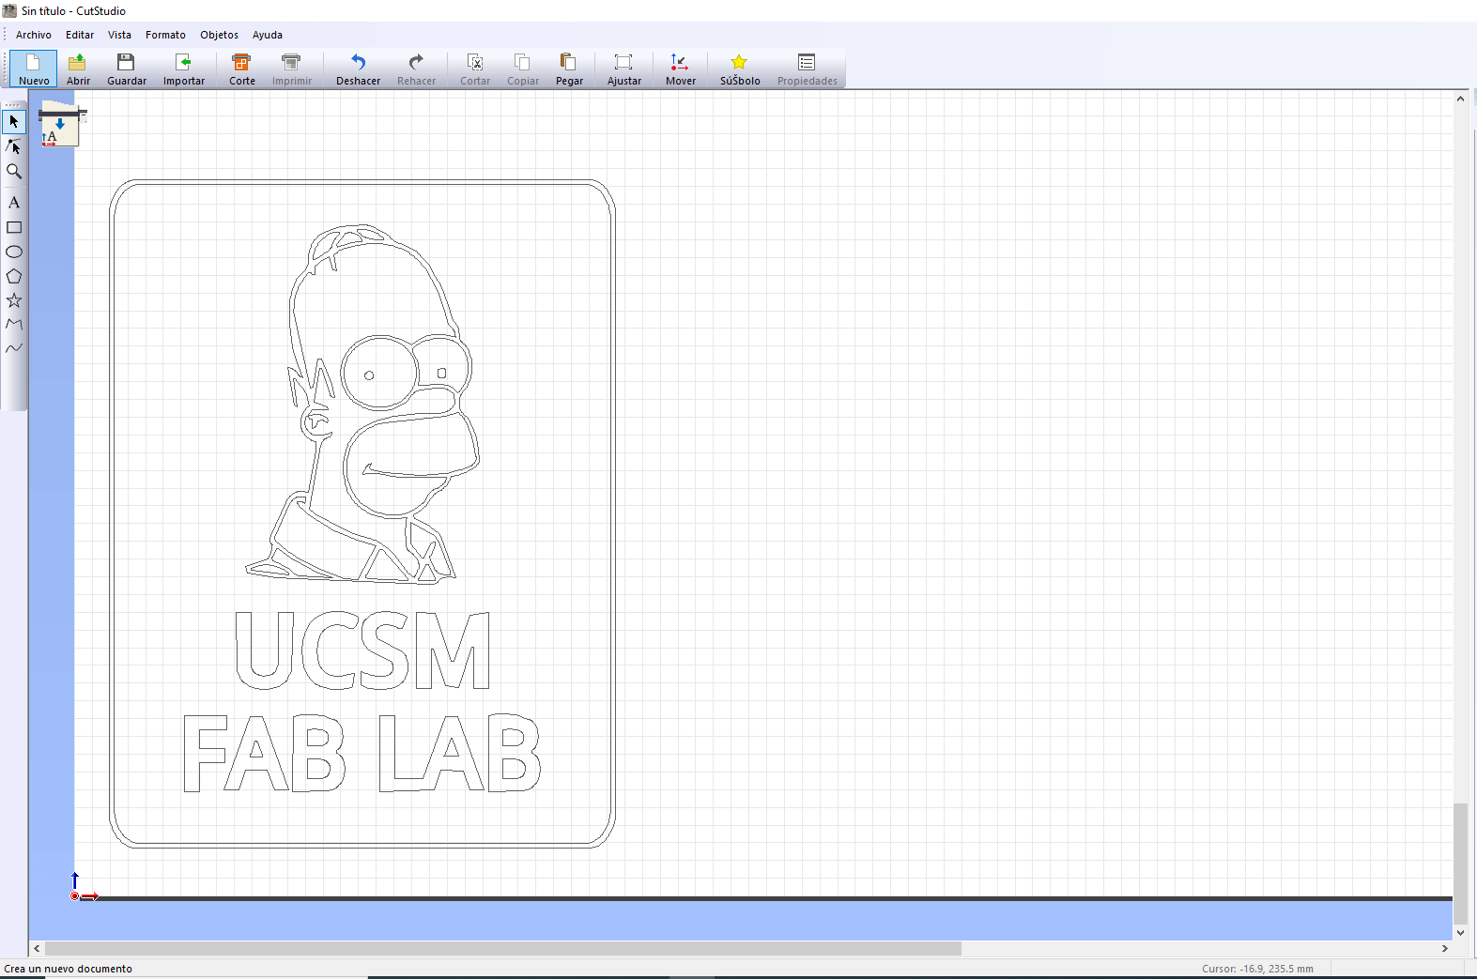Viewport: 1477px width, 979px height.
Task: Click the cursor coordinates readout in status bar
Action: [x=1257, y=969]
